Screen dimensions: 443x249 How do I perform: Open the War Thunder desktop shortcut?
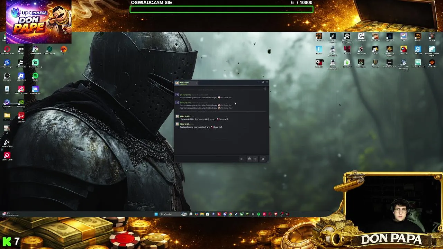(x=361, y=50)
